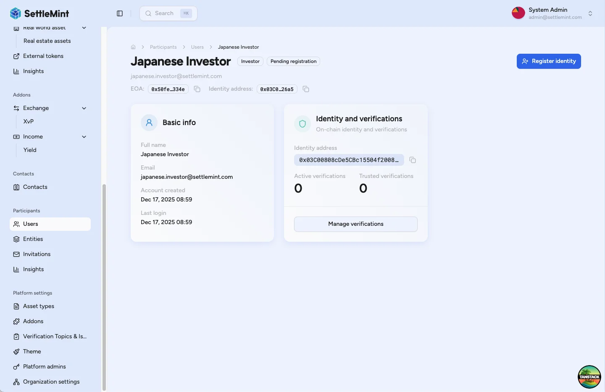Copy the full identity address in verifications card
Screen dimensions: 605x392
[412, 160]
